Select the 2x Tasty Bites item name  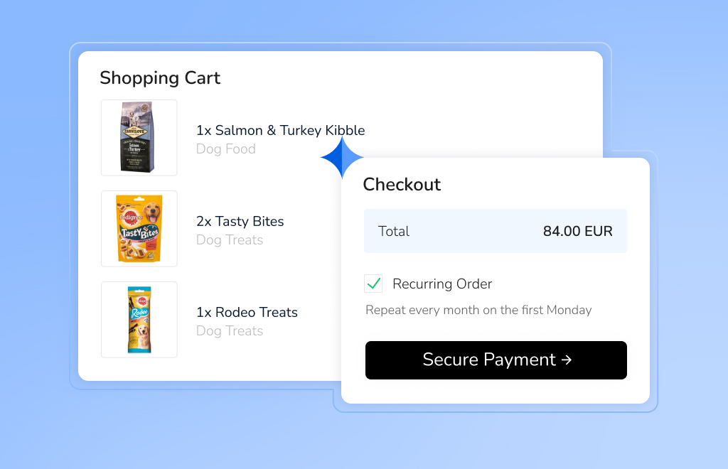pos(240,222)
